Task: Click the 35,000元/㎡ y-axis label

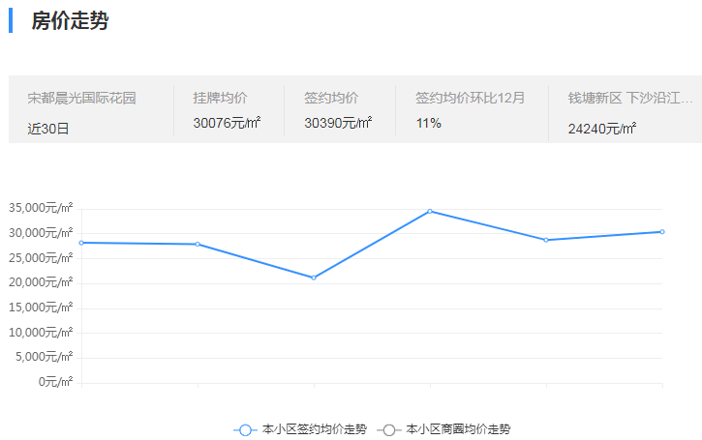Action: click(41, 208)
